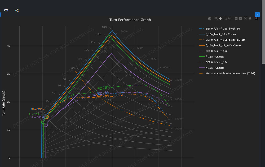Collapse side panel with blue chevron button
This screenshot has width=265, height=167.
(257, 15)
